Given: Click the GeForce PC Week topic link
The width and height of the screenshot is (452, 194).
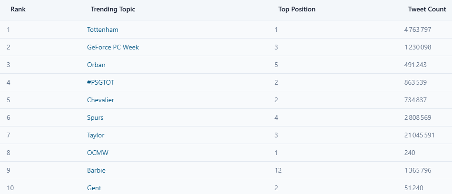Looking at the screenshot, I should [x=113, y=47].
